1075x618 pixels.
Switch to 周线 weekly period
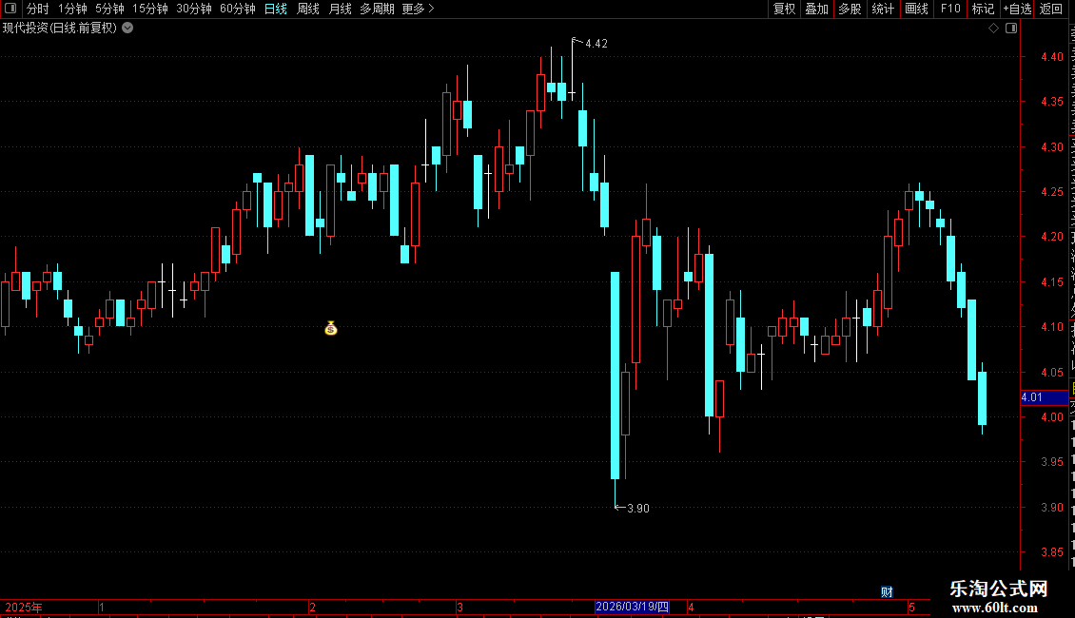pyautogui.click(x=308, y=9)
